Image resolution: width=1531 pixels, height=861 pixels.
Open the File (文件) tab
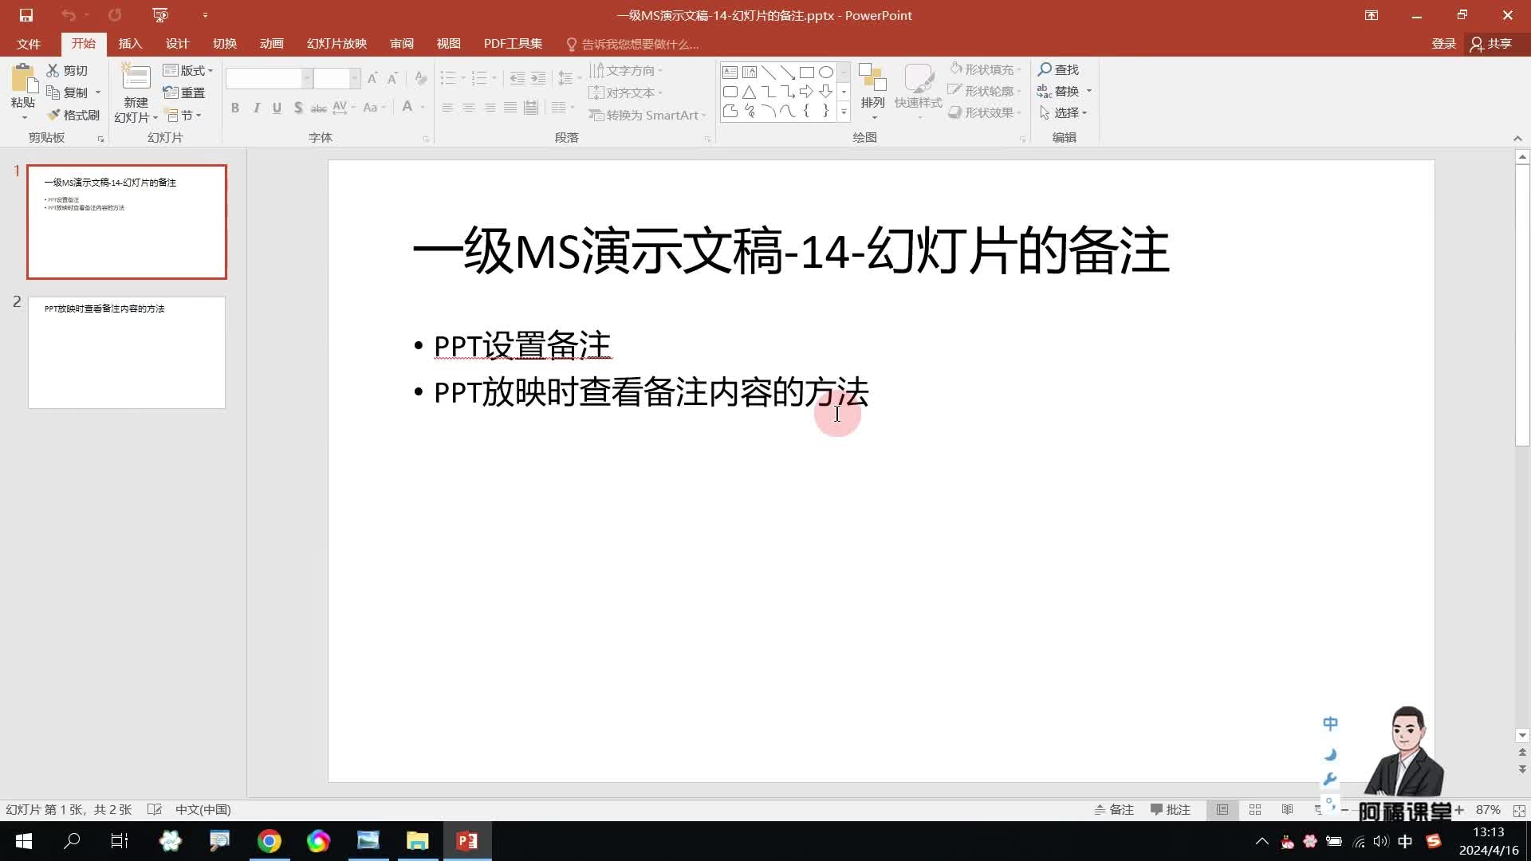click(x=29, y=44)
